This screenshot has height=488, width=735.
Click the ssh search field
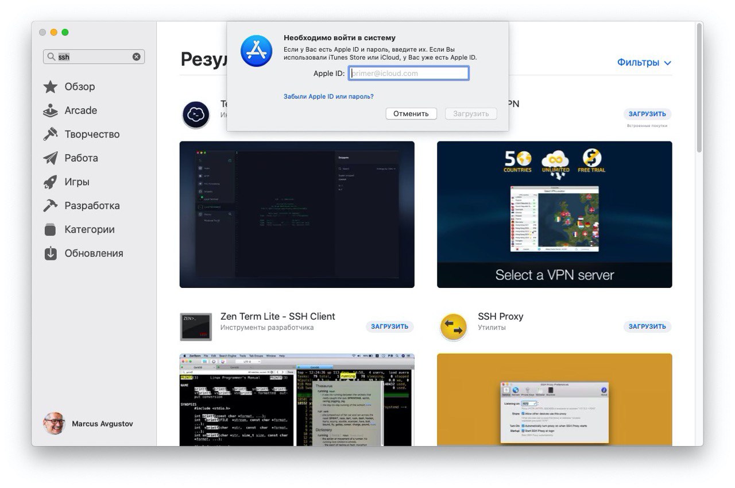(94, 57)
